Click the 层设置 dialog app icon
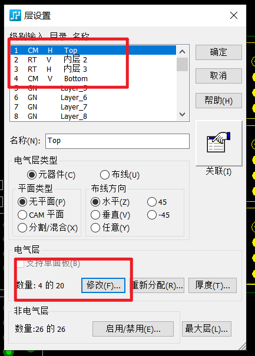 click(x=15, y=15)
